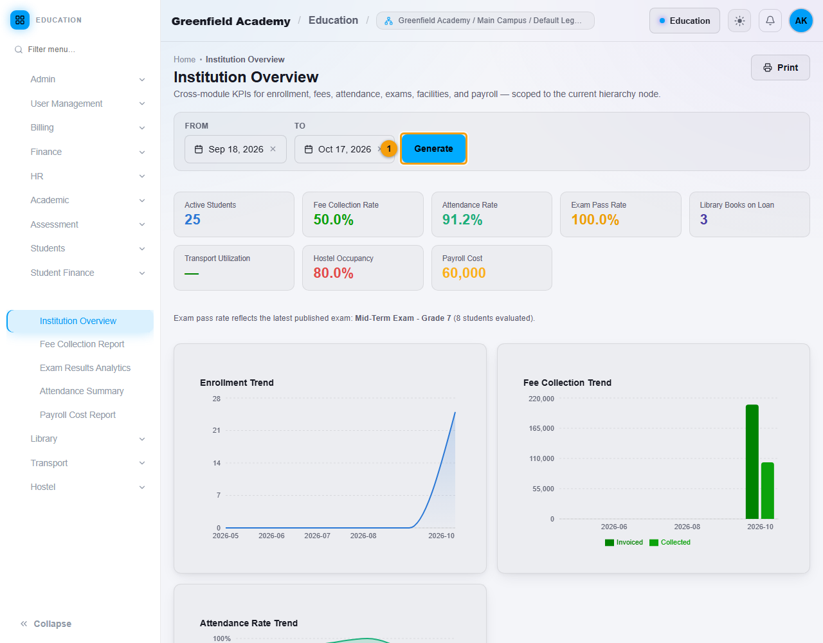This screenshot has height=643, width=823.
Task: Open the Fee Collection Report page
Action: tap(82, 344)
